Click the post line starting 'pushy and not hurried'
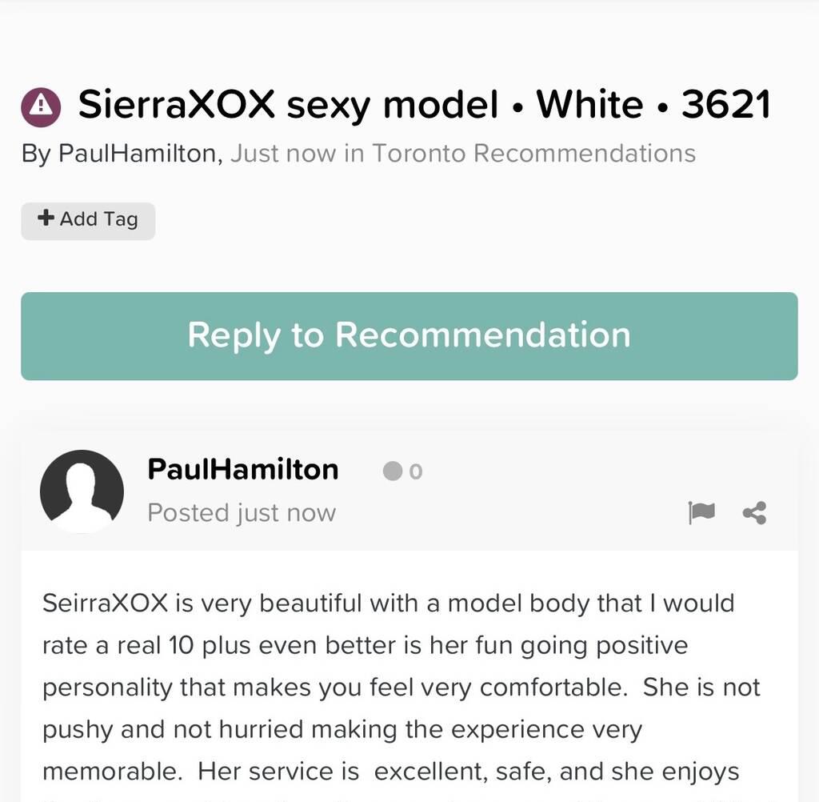 tap(342, 729)
